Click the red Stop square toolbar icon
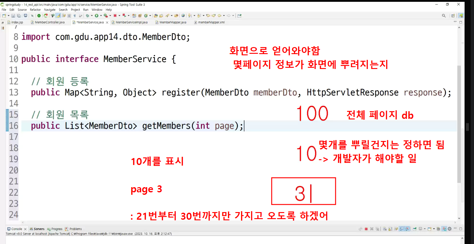The width and height of the screenshot is (474, 244). pyautogui.click(x=115, y=15)
